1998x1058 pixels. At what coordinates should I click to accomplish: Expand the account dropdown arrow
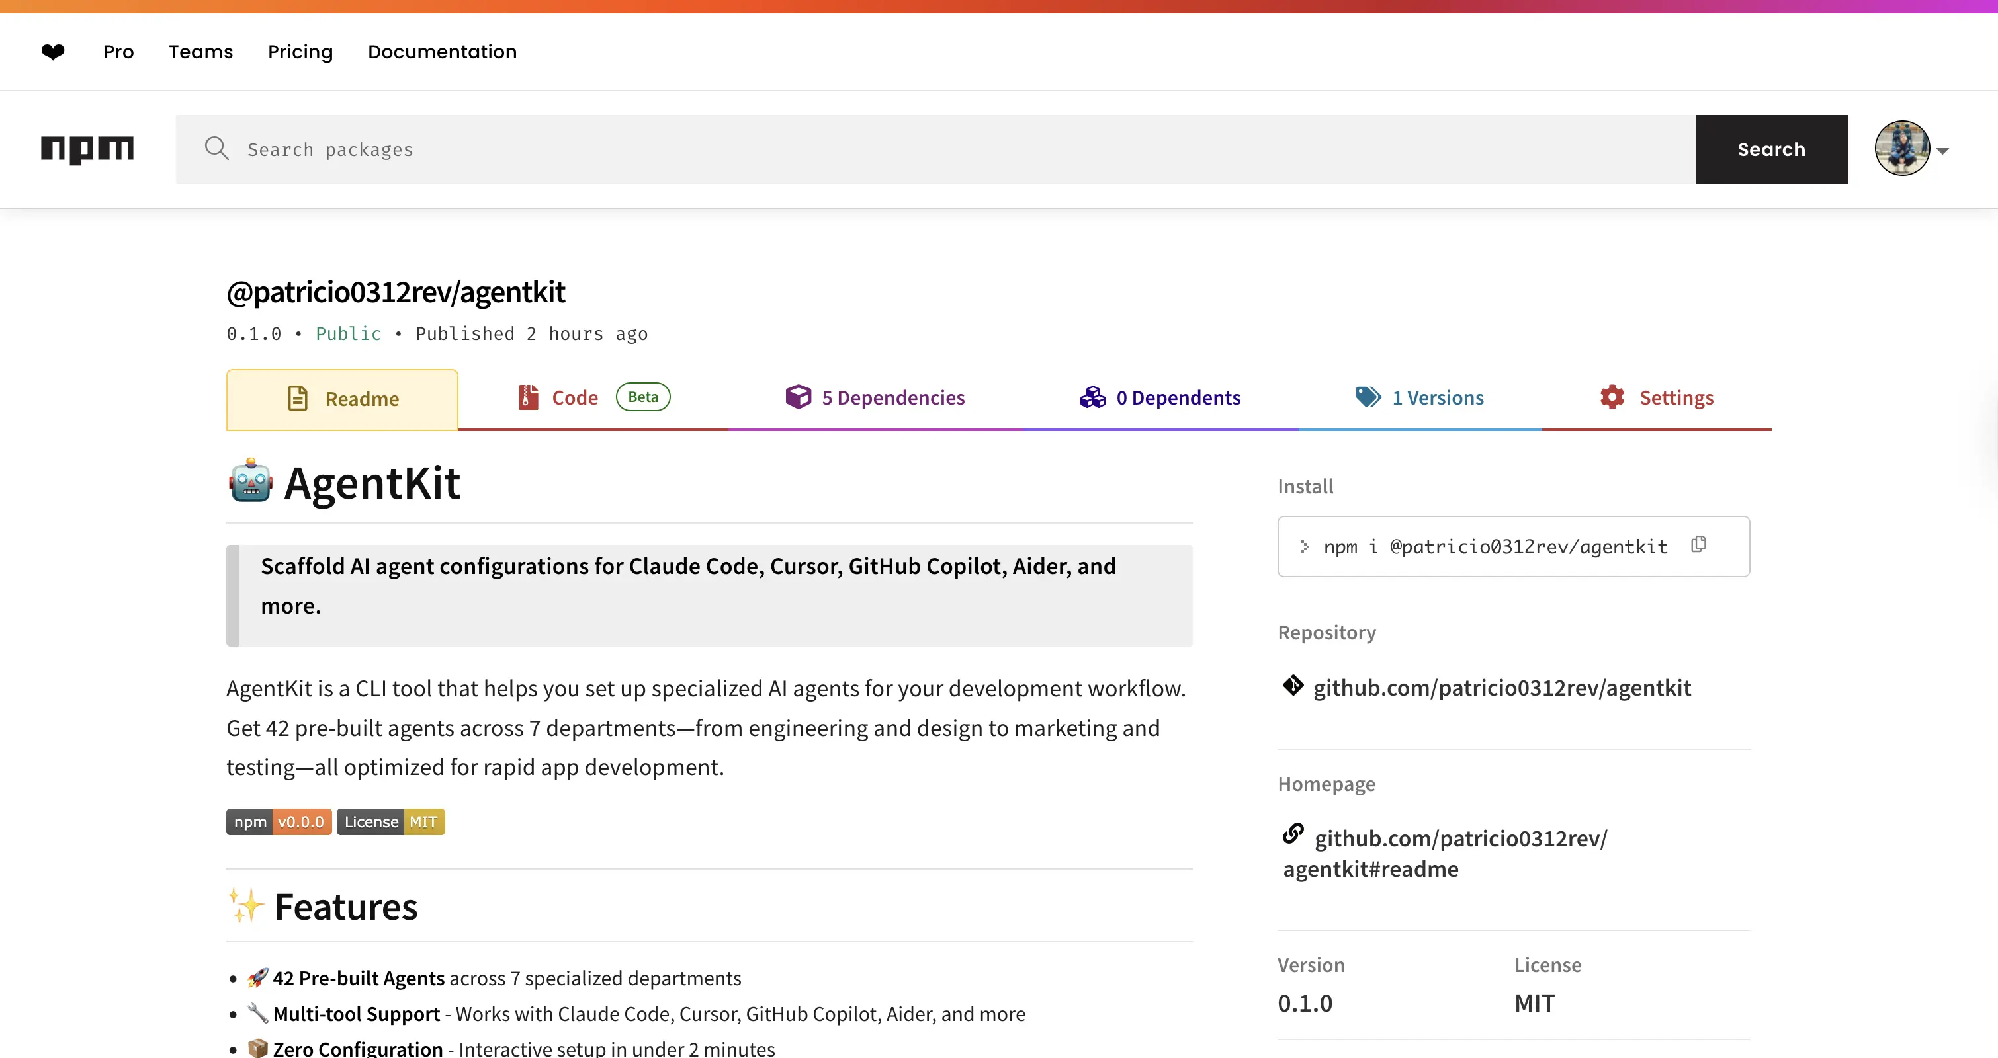click(x=1943, y=151)
